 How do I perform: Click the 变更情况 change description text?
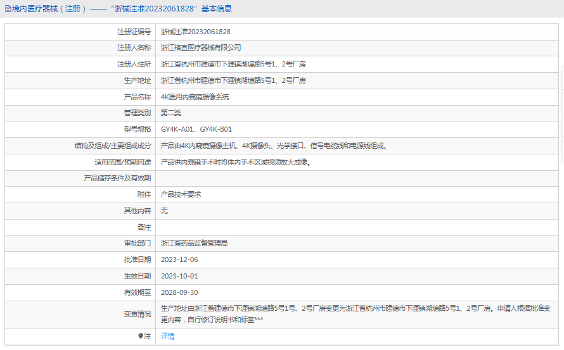pyautogui.click(x=356, y=314)
